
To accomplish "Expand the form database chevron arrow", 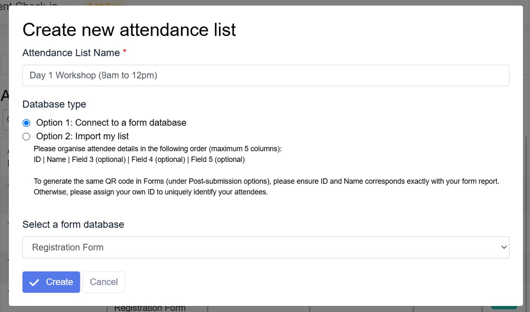I will click(x=504, y=247).
